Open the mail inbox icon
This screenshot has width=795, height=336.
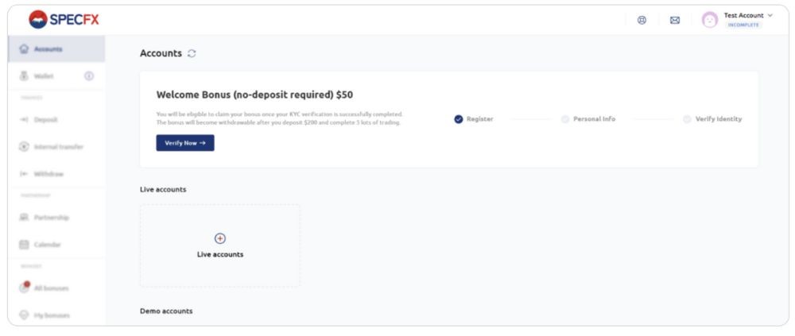674,20
